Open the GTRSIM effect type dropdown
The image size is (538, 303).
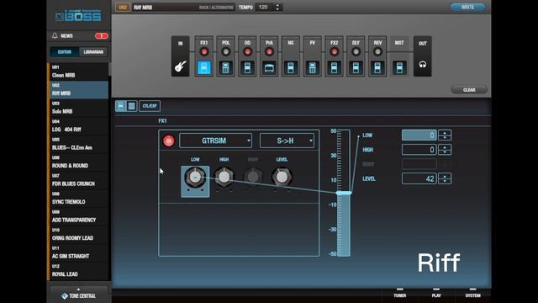pyautogui.click(x=215, y=141)
